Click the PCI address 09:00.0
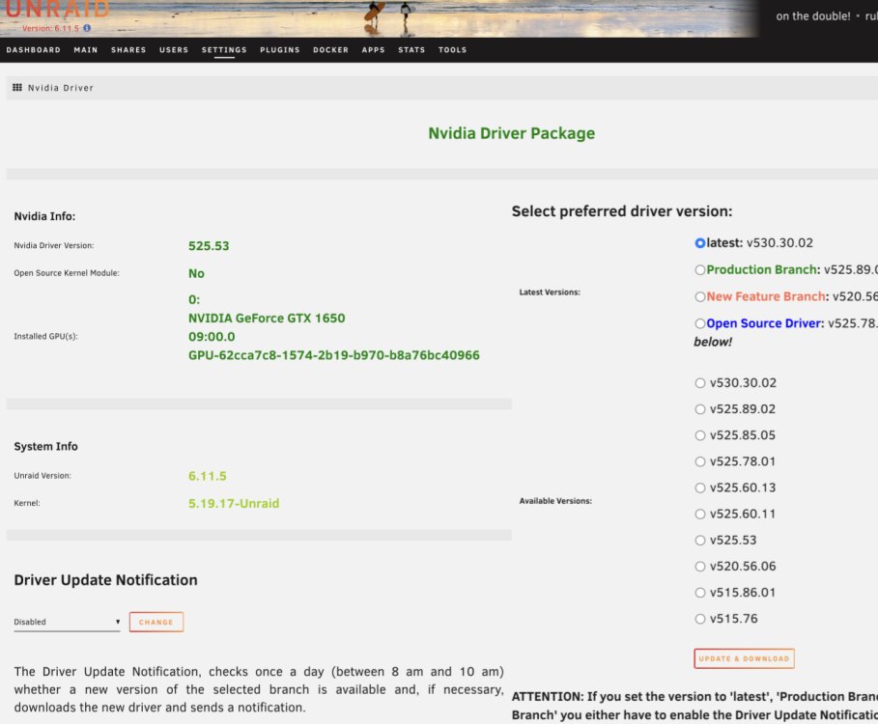Screen dimensions: 878x724 212,337
